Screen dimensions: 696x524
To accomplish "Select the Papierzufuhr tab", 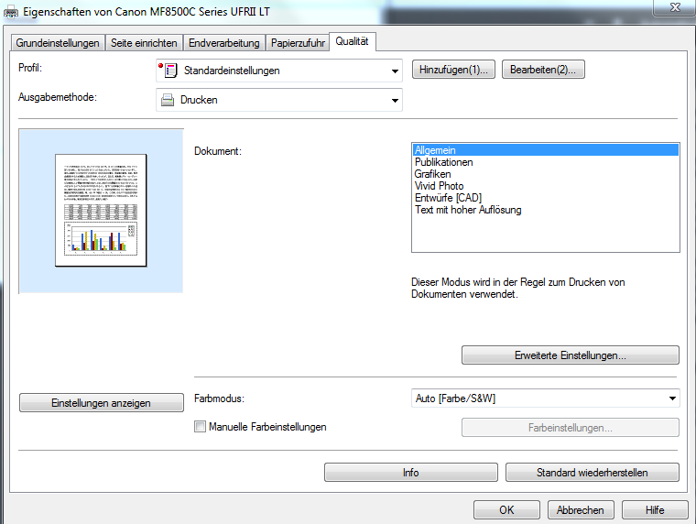I will [x=298, y=43].
